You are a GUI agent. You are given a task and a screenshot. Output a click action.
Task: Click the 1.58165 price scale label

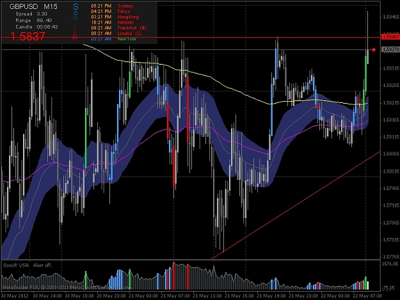point(391,120)
